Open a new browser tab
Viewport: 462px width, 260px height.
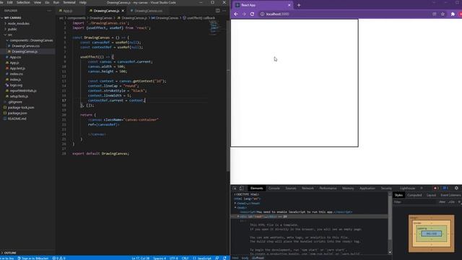click(299, 5)
